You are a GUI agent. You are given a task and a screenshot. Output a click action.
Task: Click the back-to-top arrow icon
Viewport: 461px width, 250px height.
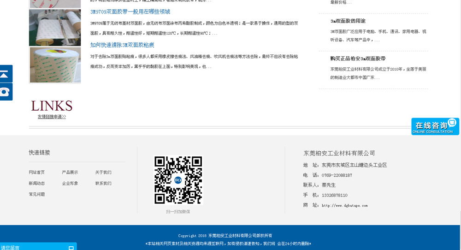pyautogui.click(x=6, y=73)
